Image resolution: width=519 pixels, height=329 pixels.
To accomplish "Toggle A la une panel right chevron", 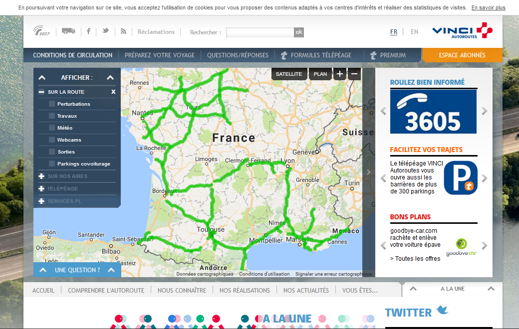I will tap(491, 289).
